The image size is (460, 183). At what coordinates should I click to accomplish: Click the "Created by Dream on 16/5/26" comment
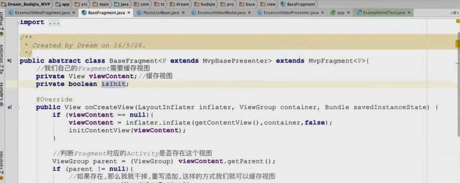point(89,45)
